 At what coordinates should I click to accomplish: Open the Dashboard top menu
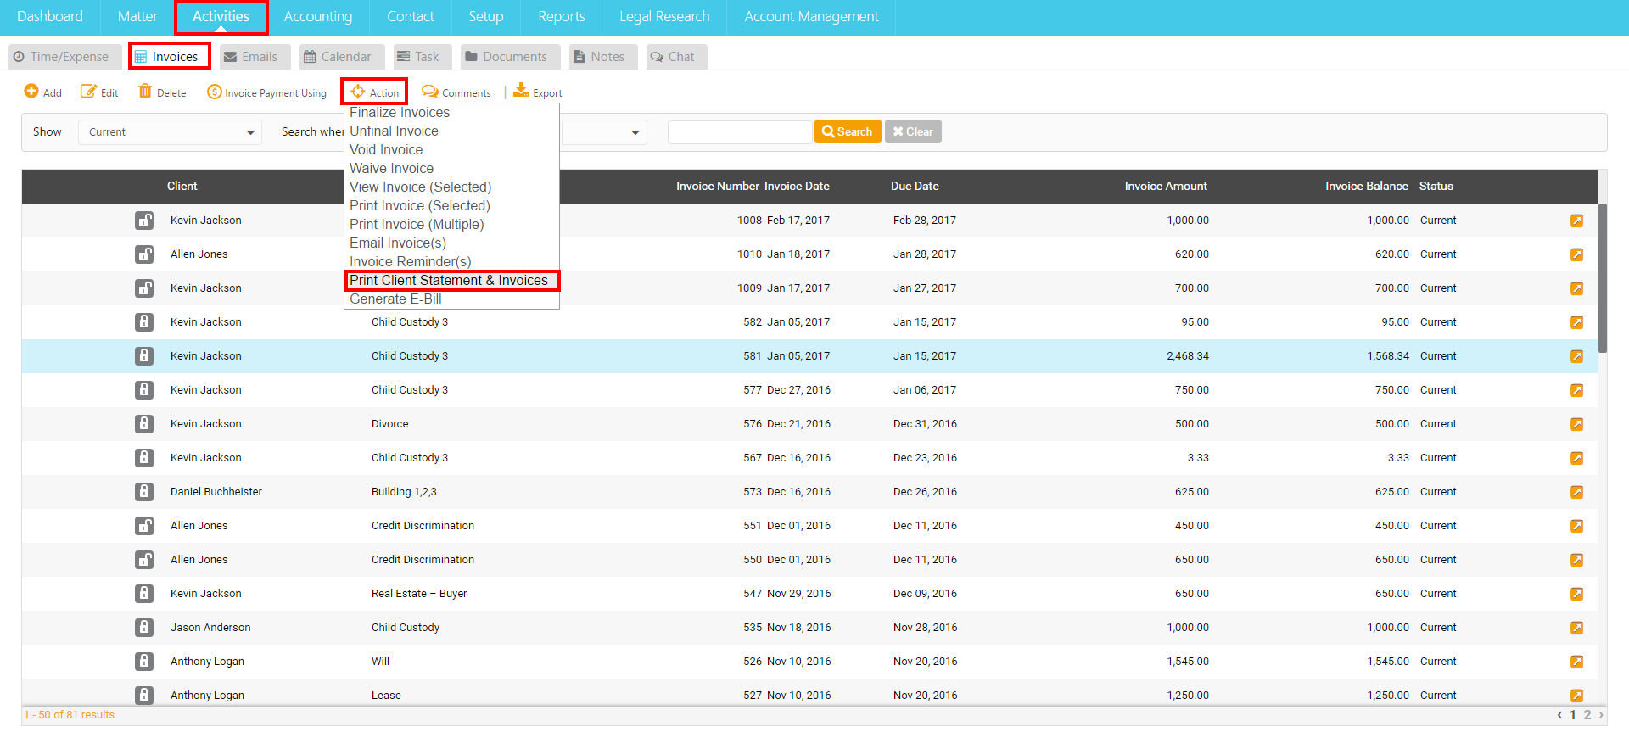coord(50,17)
